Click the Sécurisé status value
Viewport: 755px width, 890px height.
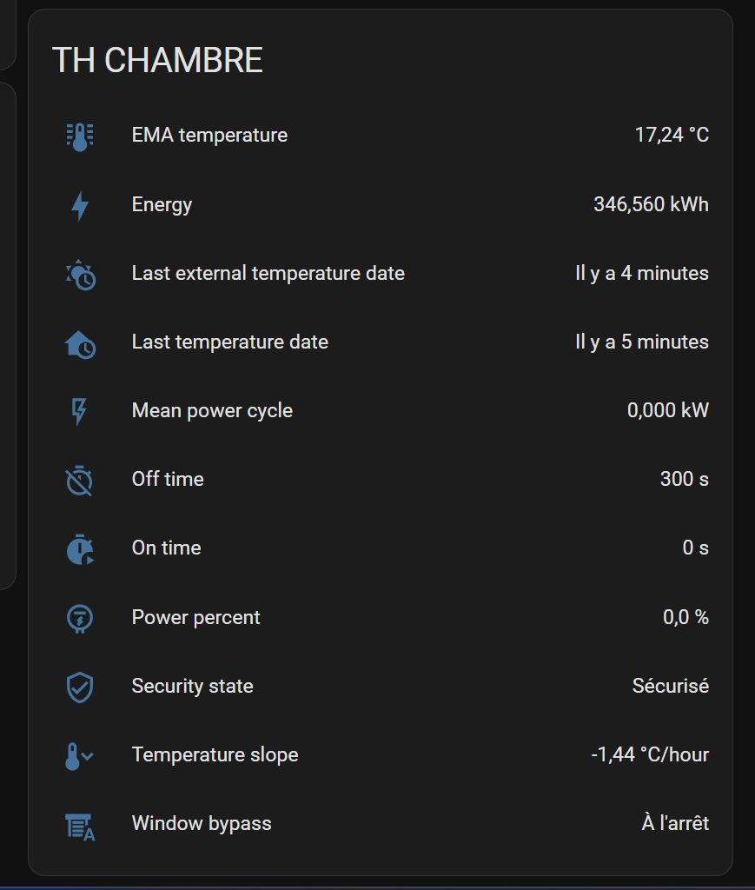(x=671, y=687)
